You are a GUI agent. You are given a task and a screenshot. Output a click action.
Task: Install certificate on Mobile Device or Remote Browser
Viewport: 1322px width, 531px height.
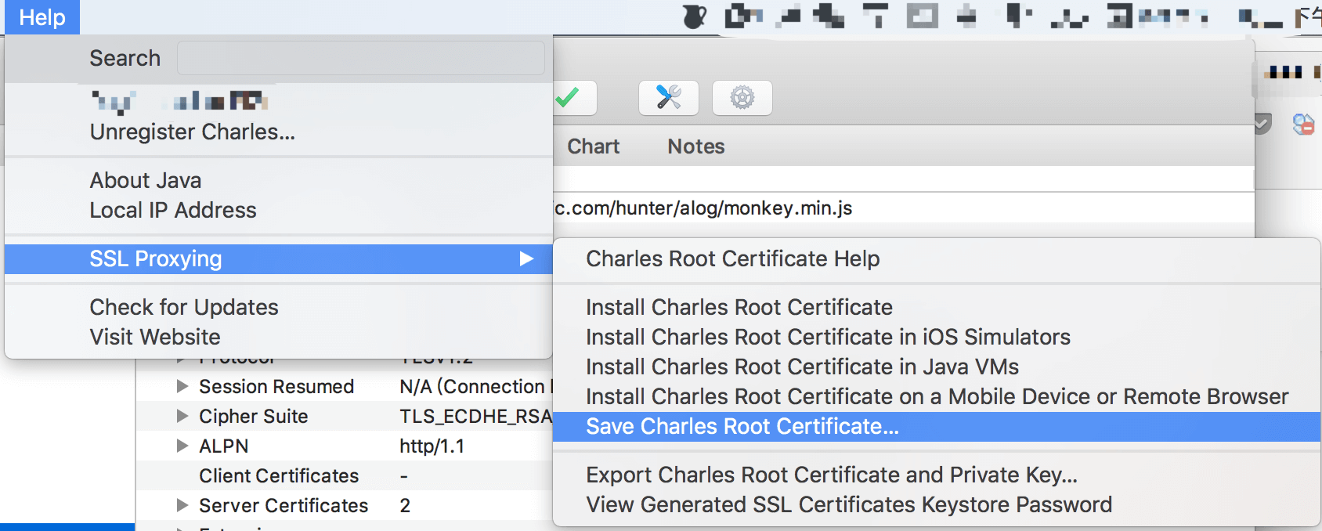(x=937, y=396)
